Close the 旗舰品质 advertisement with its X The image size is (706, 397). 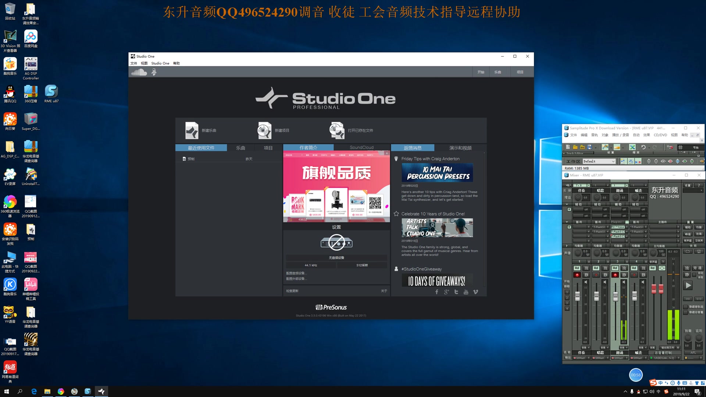[387, 153]
